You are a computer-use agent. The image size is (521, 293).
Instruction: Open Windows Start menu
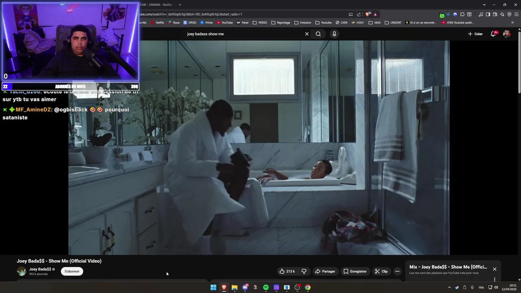[213, 287]
